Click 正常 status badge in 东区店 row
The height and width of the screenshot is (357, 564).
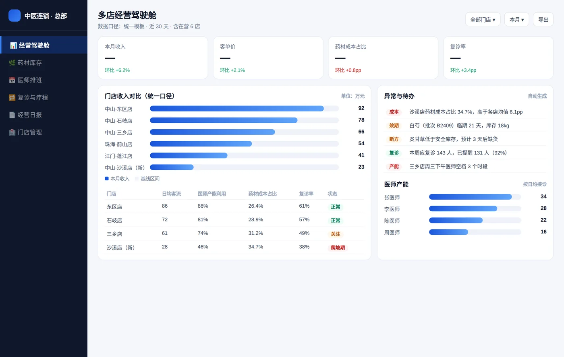336,207
